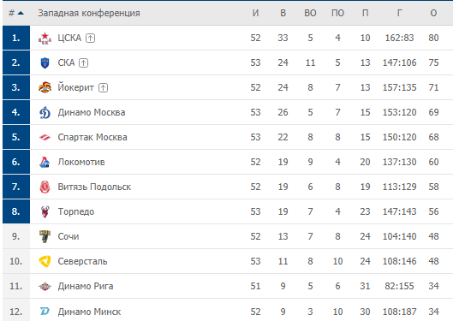Sort by rank using the # arrow

[x=16, y=13]
